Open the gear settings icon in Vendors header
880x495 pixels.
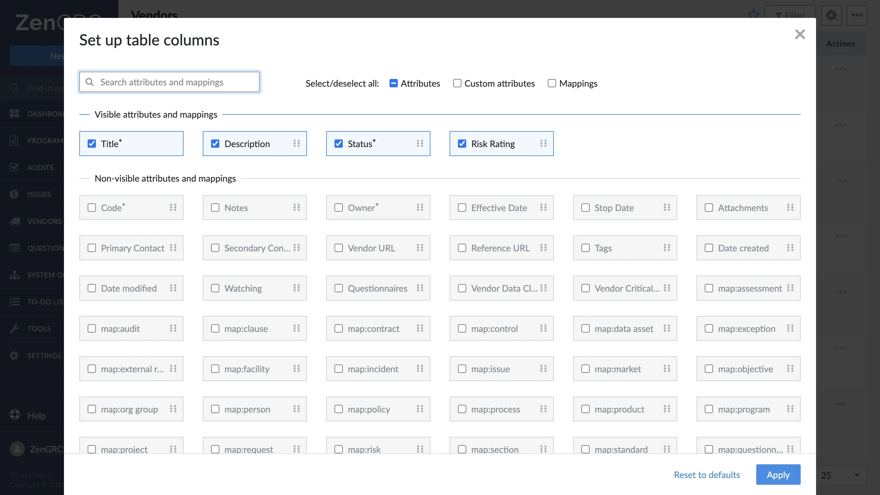click(831, 15)
